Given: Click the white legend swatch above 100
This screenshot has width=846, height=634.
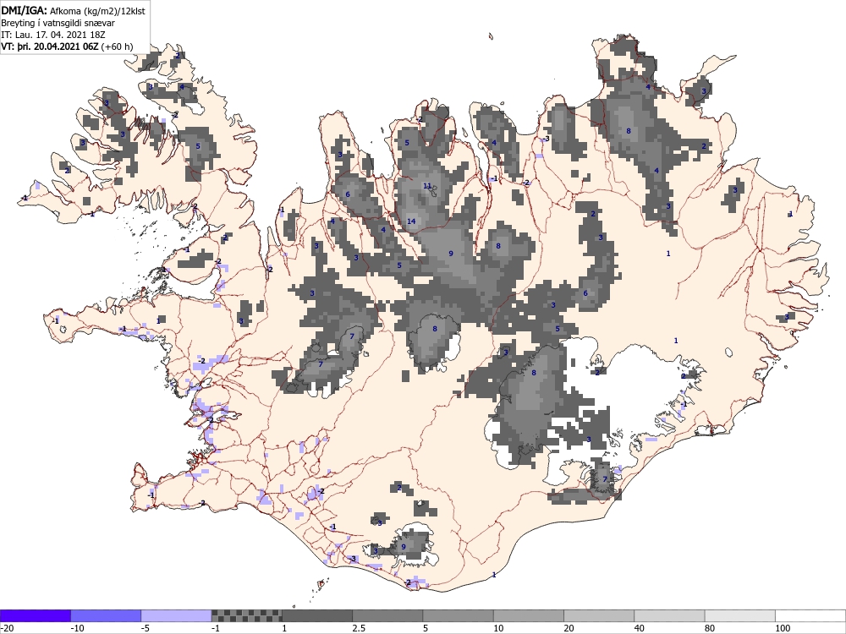Looking at the screenshot, I should click(x=810, y=615).
